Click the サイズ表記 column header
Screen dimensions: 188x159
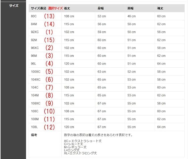(38, 8)
